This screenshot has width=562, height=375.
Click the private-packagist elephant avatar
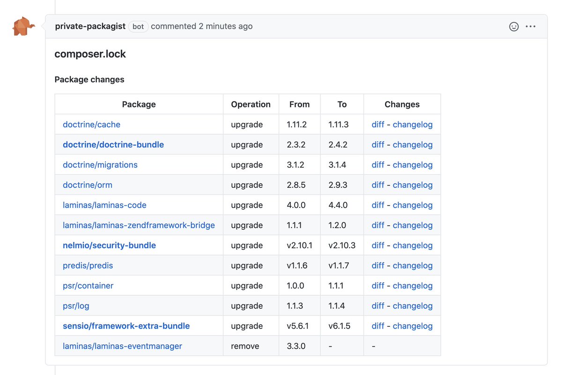pyautogui.click(x=24, y=26)
